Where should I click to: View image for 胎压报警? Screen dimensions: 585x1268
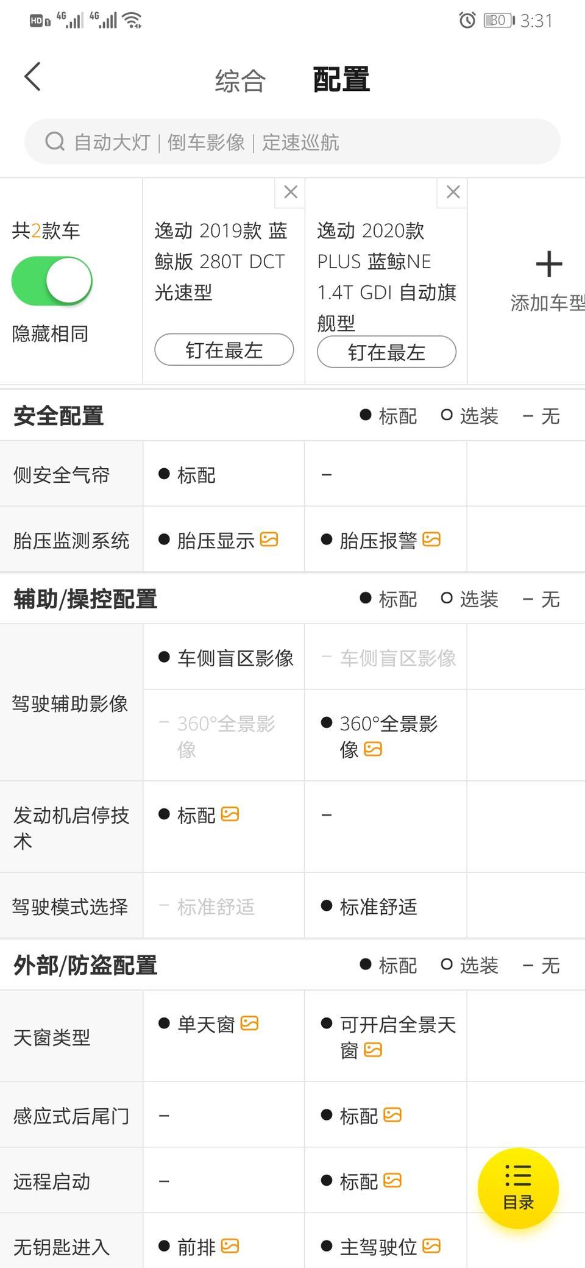point(431,540)
